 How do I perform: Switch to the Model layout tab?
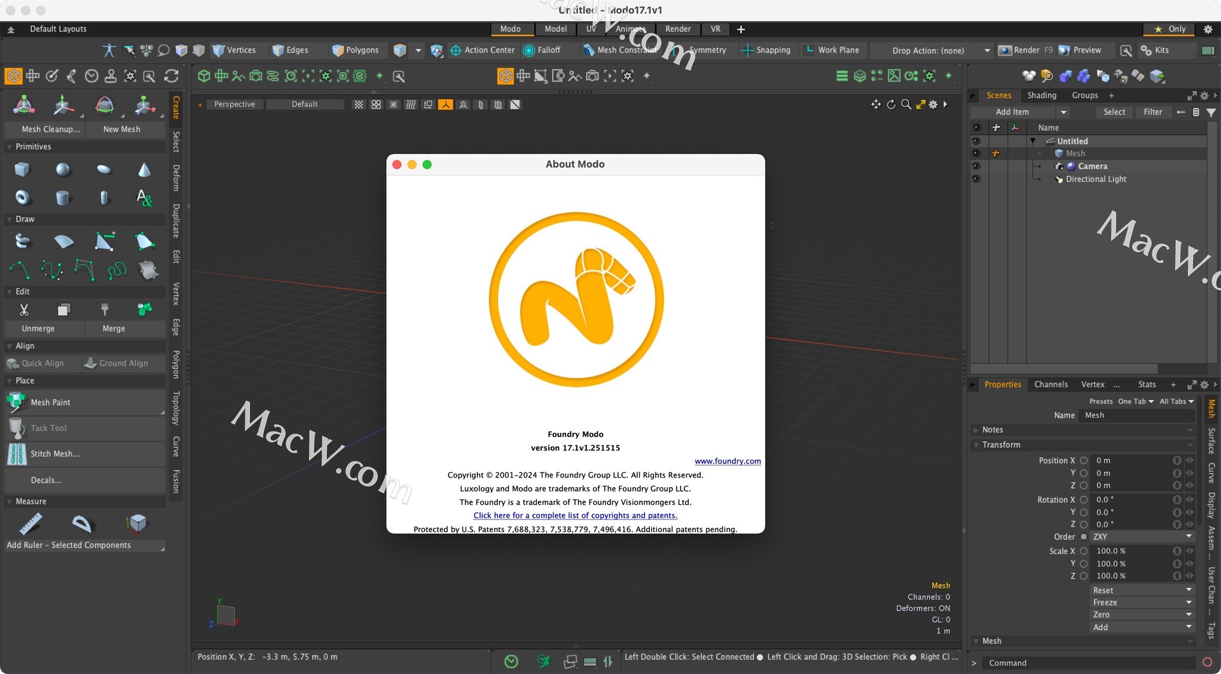[555, 29]
